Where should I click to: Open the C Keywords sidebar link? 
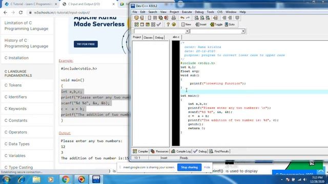15,109
